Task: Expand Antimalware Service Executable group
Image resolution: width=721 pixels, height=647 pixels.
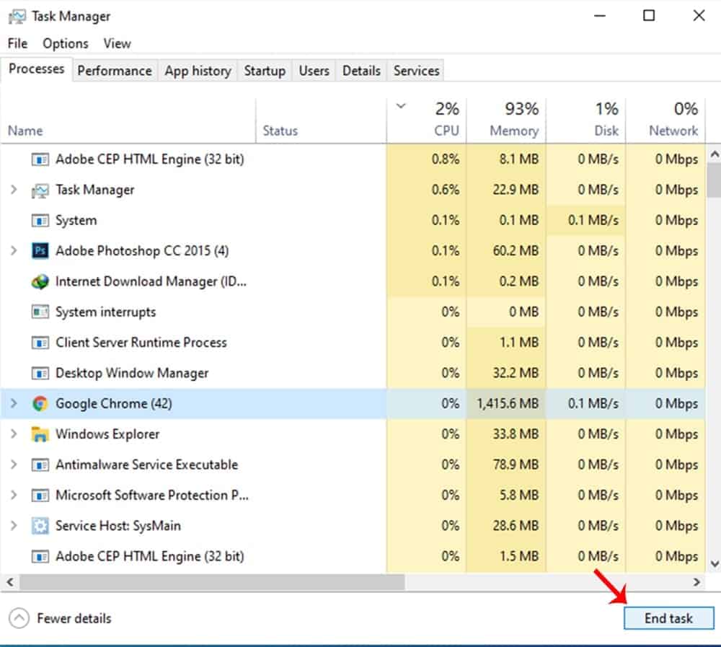Action: [14, 465]
